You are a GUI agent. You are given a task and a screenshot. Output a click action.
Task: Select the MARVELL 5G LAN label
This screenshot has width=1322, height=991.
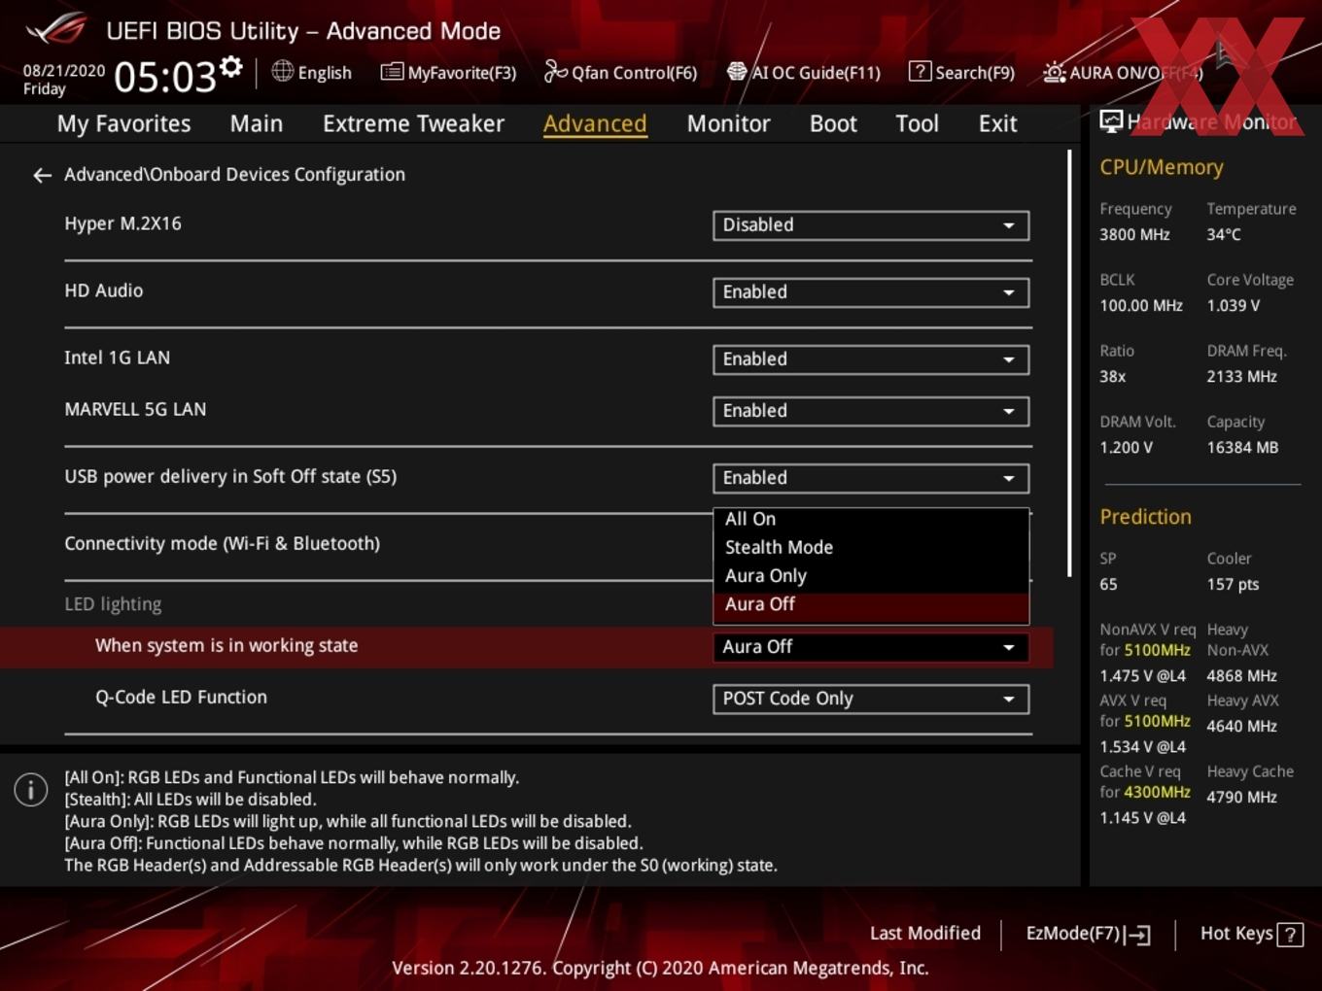pyautogui.click(x=135, y=409)
